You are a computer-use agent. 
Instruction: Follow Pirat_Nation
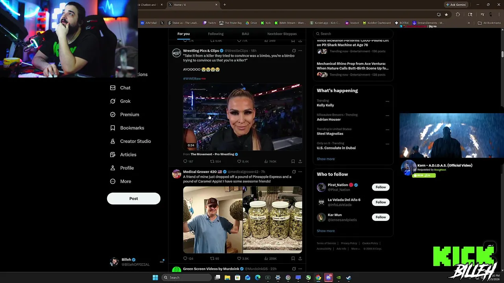381,187
